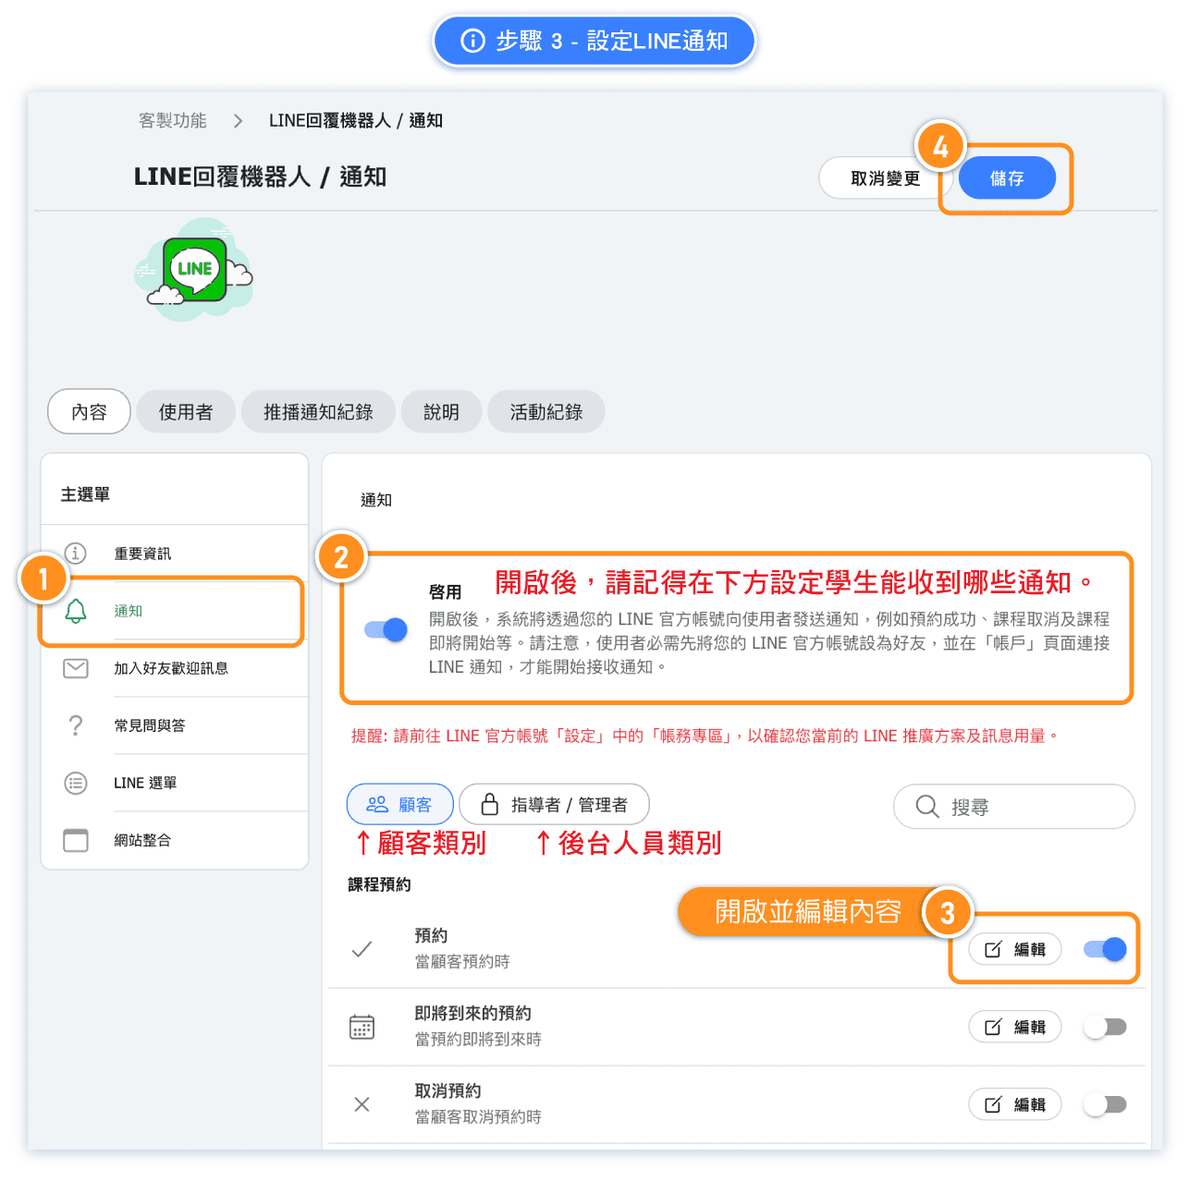Screen dimensions: 1189x1181
Task: Open the 推播通知紀錄 tab
Action: [x=318, y=412]
